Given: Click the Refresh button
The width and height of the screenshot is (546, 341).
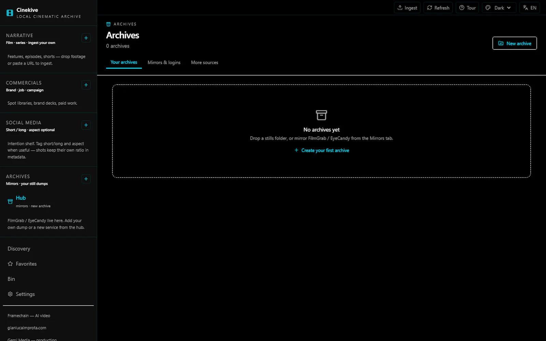Looking at the screenshot, I should [438, 8].
